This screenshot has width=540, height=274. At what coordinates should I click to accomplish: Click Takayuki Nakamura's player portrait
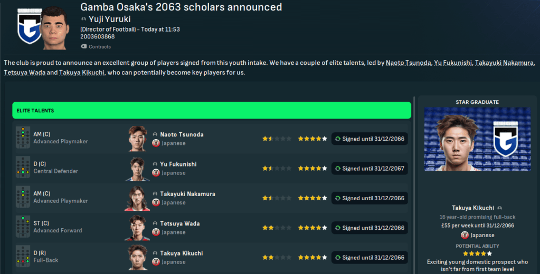tap(137, 198)
